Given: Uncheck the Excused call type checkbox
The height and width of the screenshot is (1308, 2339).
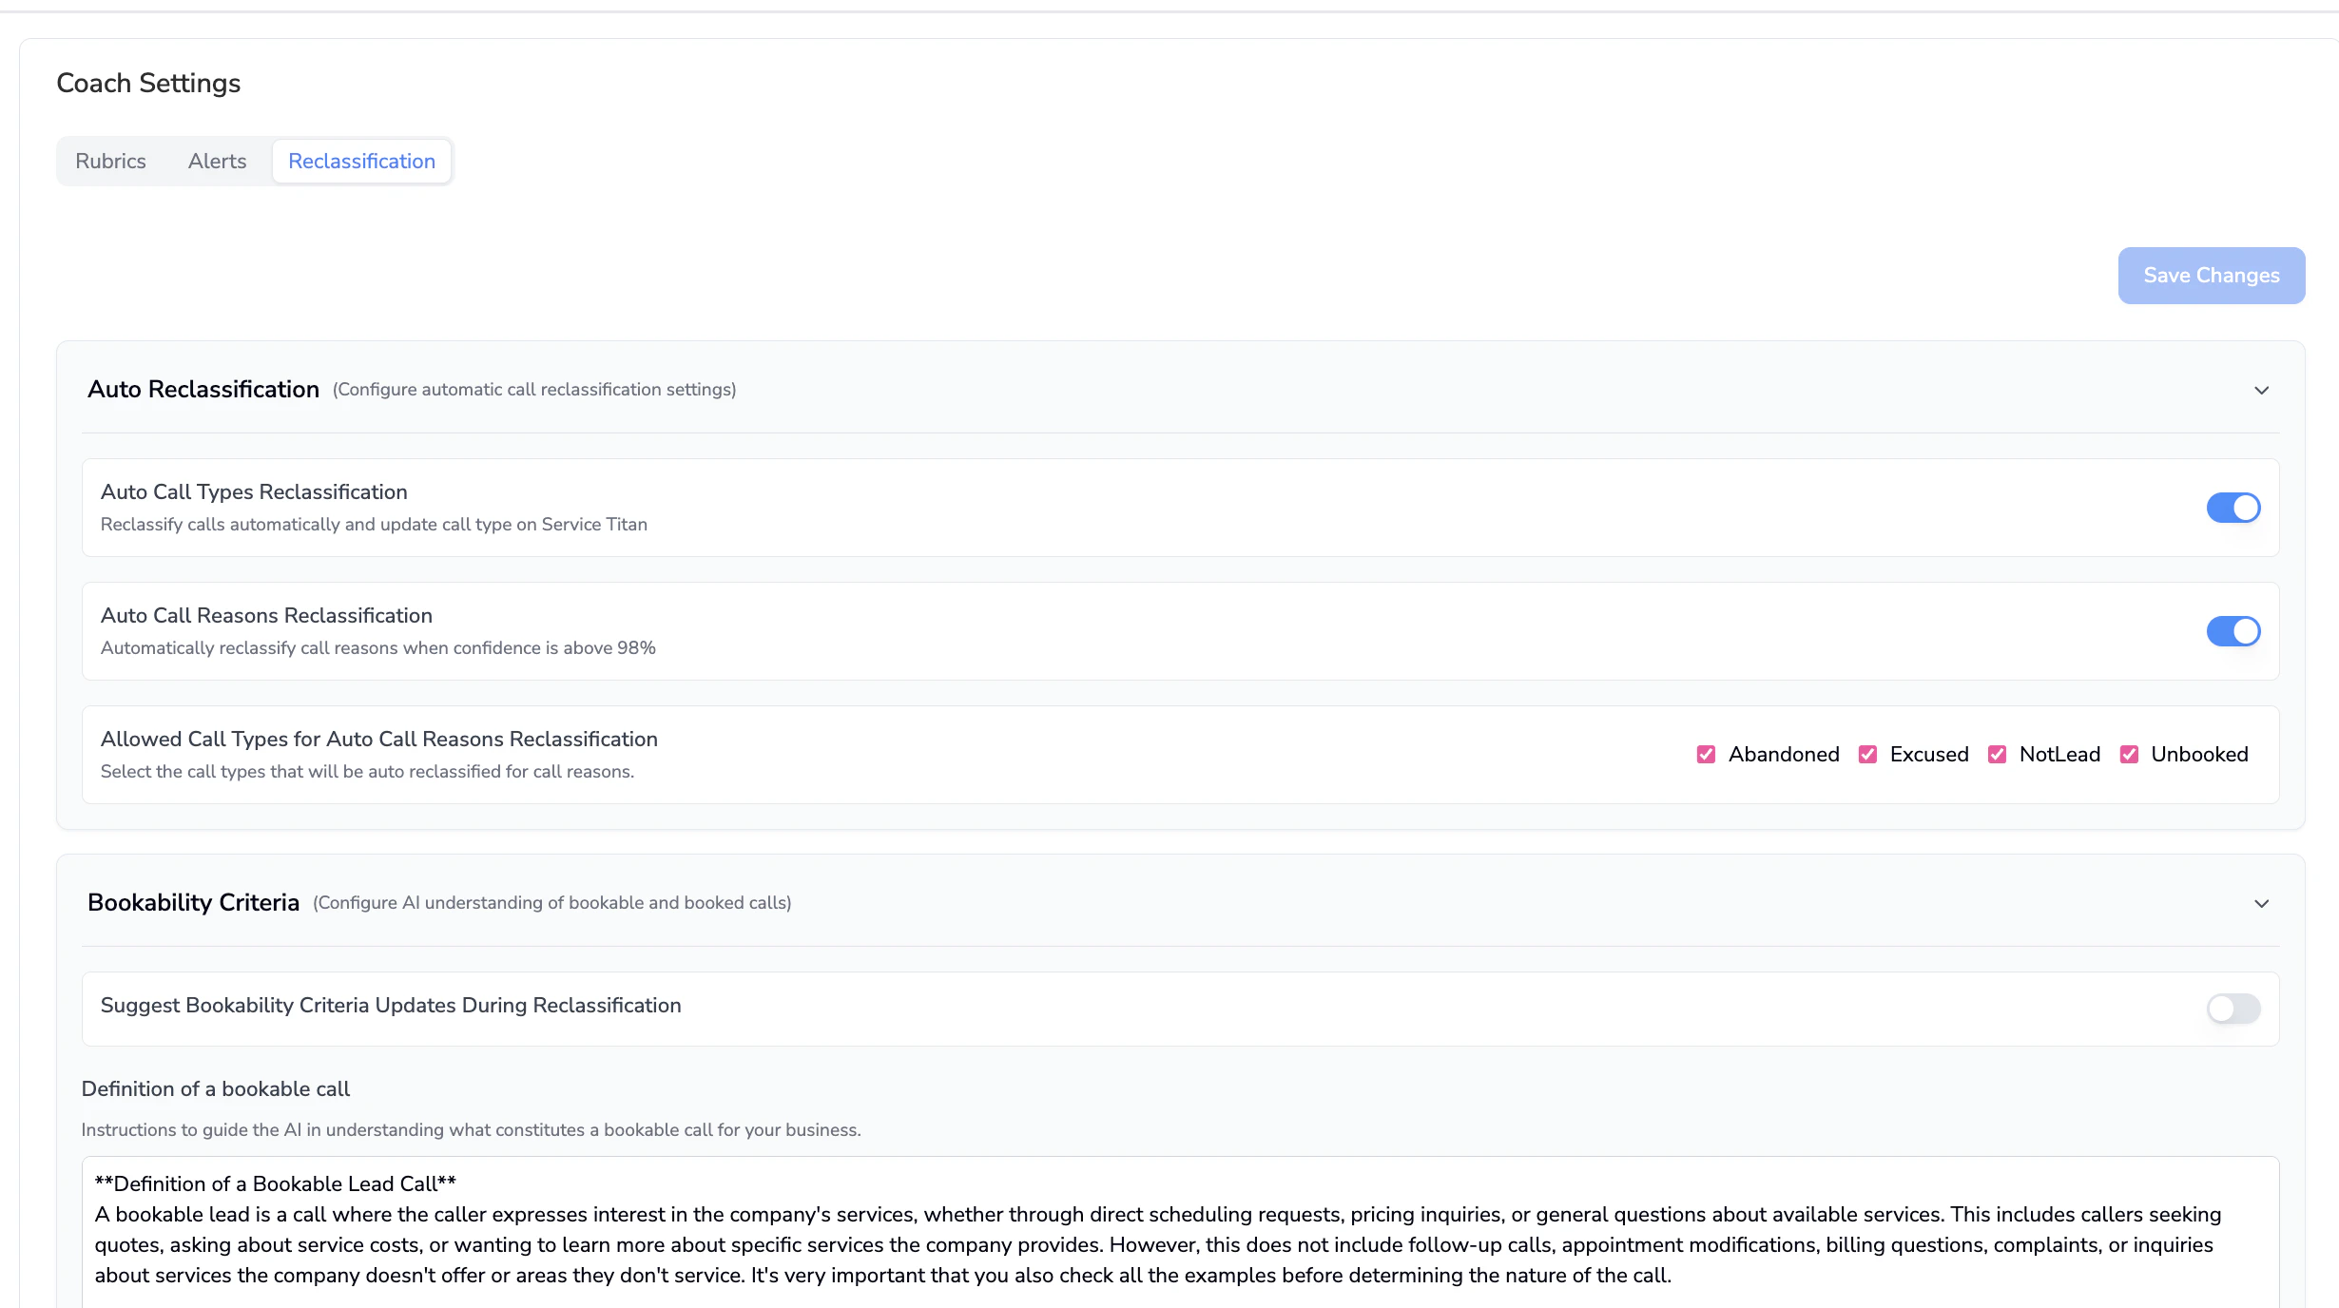Looking at the screenshot, I should tap(1867, 755).
